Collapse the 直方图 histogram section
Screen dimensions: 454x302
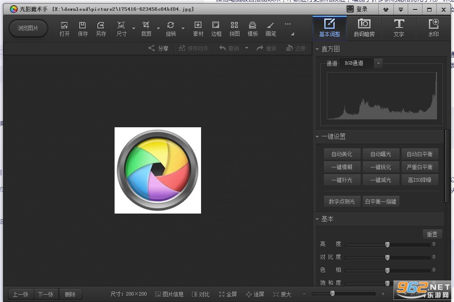[x=317, y=49]
